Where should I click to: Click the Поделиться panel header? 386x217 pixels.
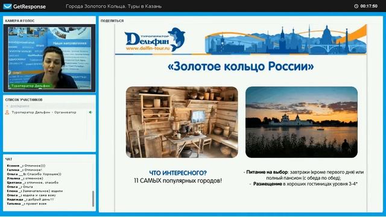click(112, 21)
